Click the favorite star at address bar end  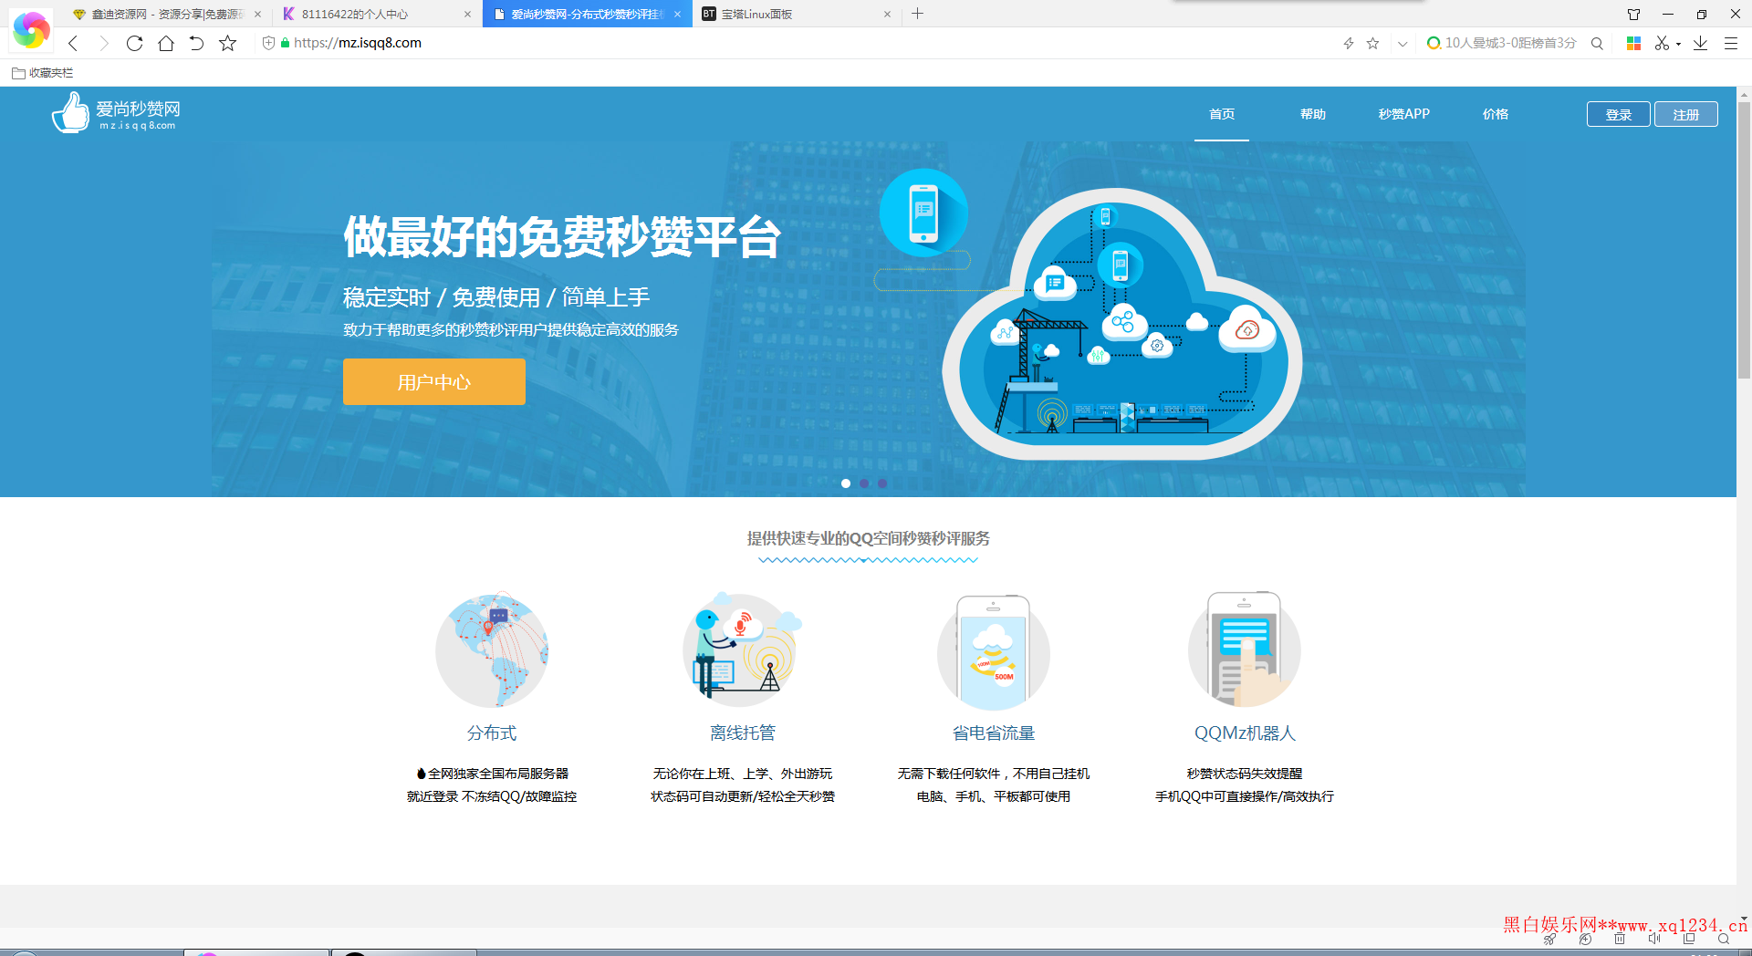tap(1372, 43)
